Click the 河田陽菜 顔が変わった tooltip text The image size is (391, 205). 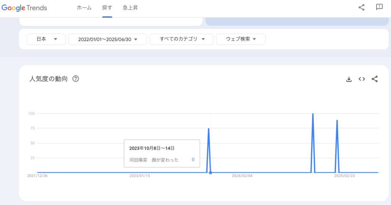coord(154,160)
